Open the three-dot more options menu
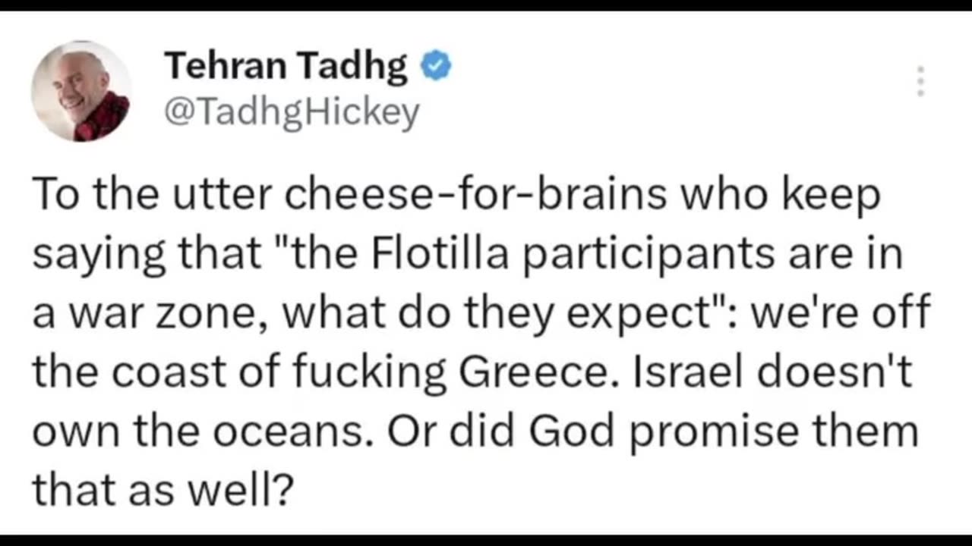 (x=920, y=81)
